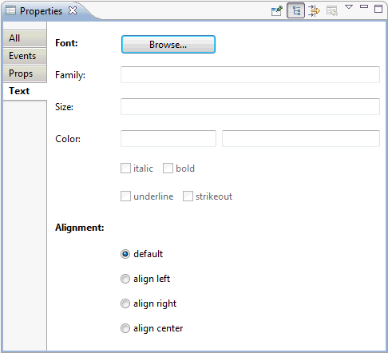This screenshot has height=353, width=388.
Task: Click the Font: label
Action: click(x=66, y=43)
